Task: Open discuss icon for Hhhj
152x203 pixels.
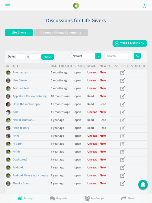Action: (x=122, y=136)
